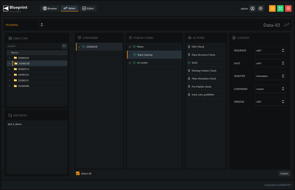Image resolution: width=295 pixels, height=190 pixels.
Task: Run the Plate Metadata Check action
Action: click(x=206, y=79)
